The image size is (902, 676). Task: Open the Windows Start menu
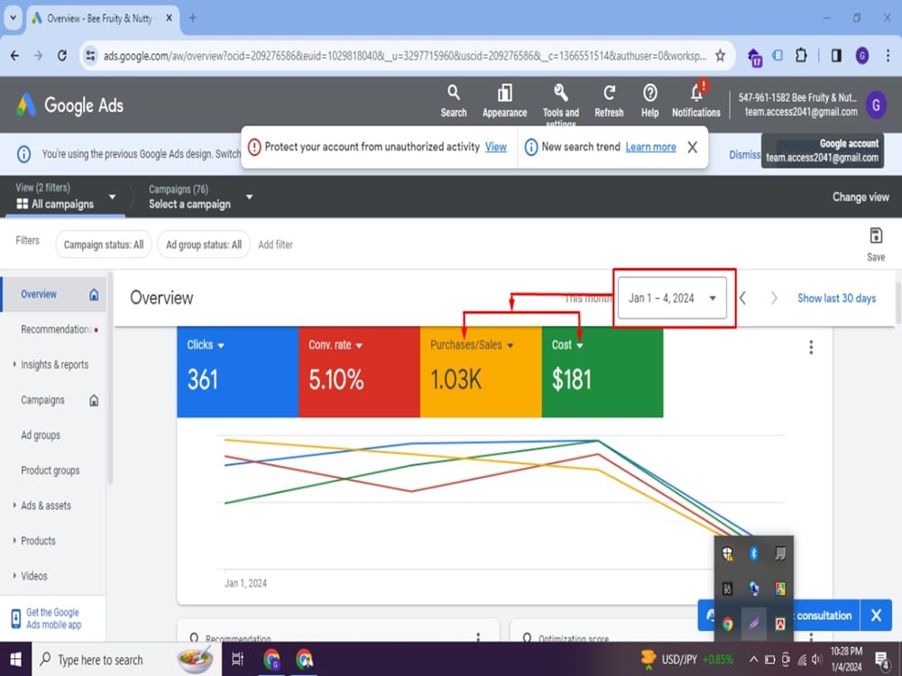(x=15, y=660)
